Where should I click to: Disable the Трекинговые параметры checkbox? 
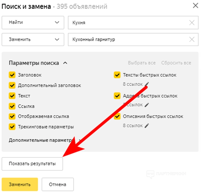pos(12,127)
